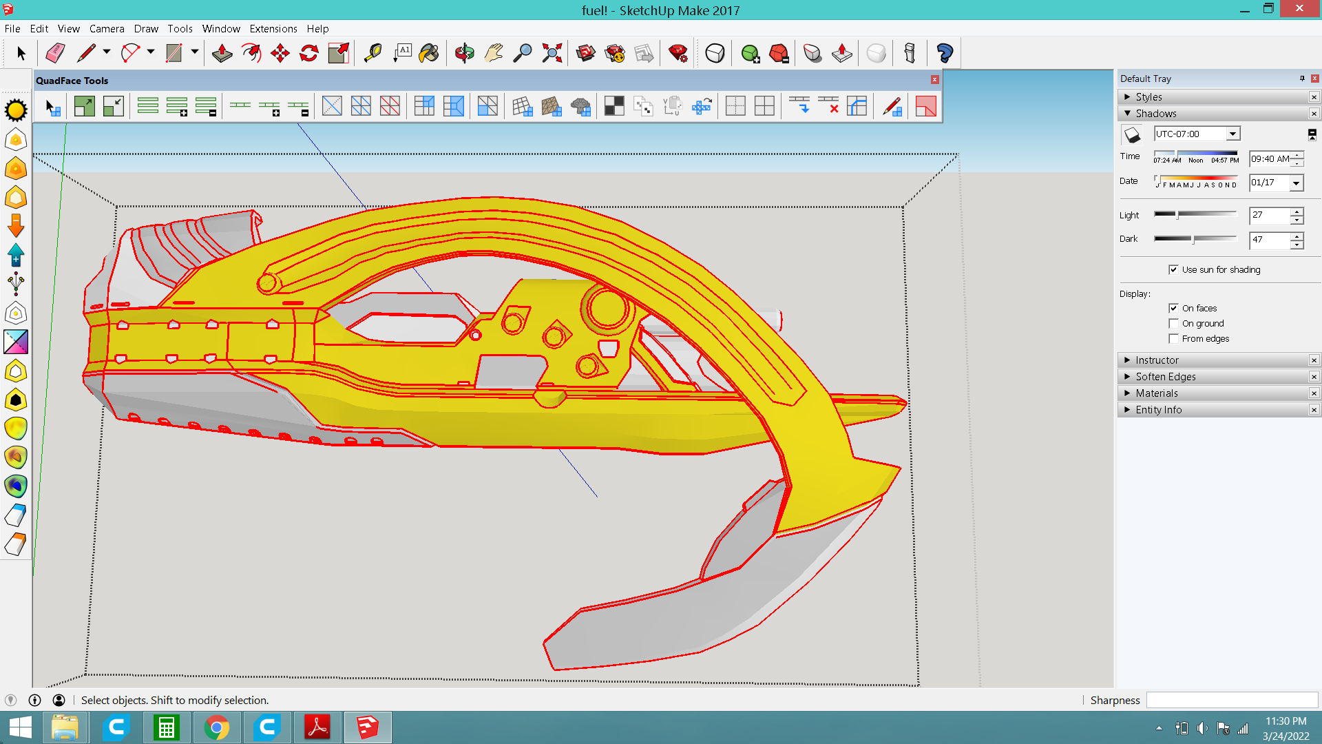This screenshot has width=1322, height=744.
Task: Select the Eraser tool
Action: (55, 53)
